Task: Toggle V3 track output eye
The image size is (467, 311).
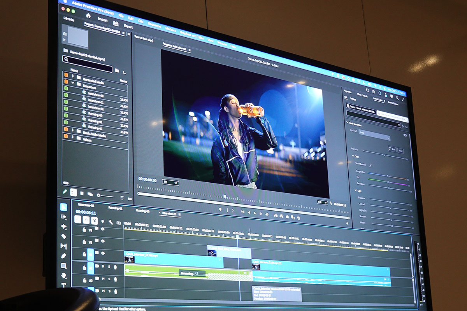Action: point(103,229)
